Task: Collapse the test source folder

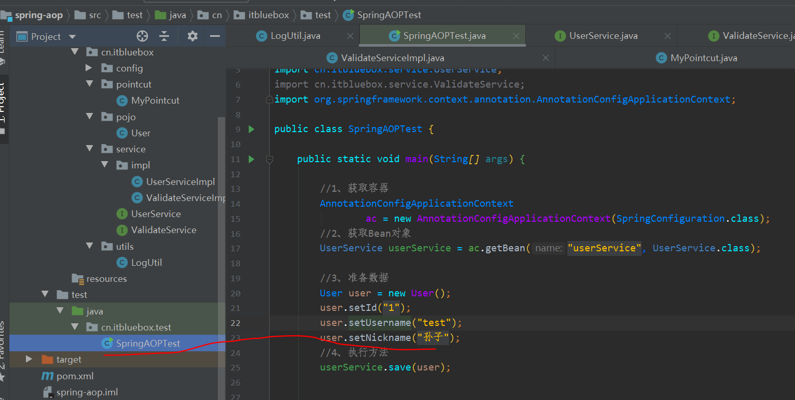Action: coord(45,294)
